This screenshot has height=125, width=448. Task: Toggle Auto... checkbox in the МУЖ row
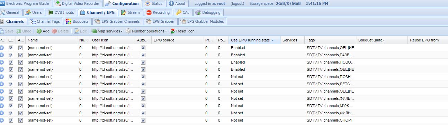pos(143,106)
